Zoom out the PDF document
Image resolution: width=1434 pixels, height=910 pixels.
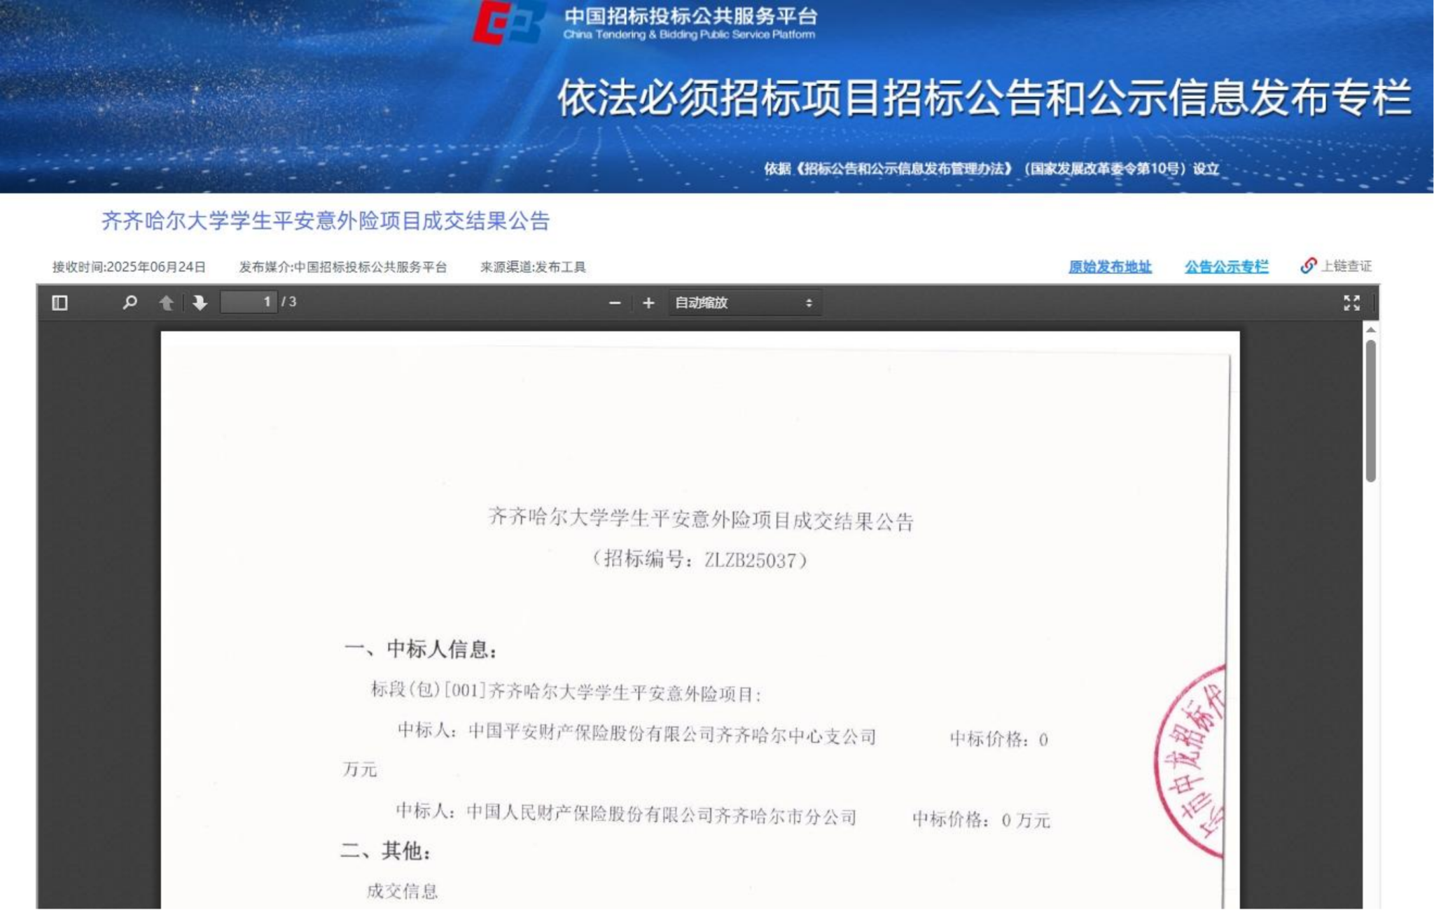point(615,303)
